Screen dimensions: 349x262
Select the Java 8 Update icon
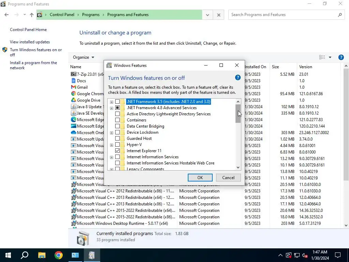pyautogui.click(x=74, y=106)
